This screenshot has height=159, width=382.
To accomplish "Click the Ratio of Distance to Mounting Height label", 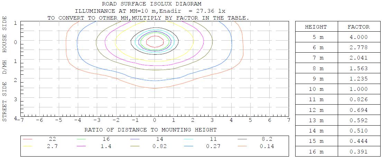I will pyautogui.click(x=151, y=130).
